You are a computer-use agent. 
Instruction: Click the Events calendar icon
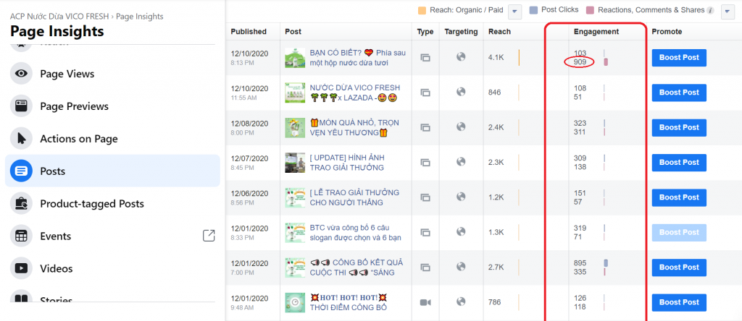[x=22, y=236]
